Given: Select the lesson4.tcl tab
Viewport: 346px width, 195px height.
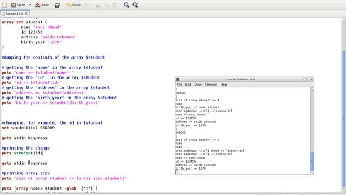Looking at the screenshot, I should click(x=14, y=14).
